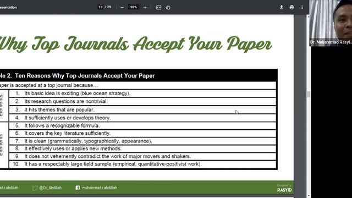
Task: Click row 'Its basic idea is exciting'
Action: [142, 94]
